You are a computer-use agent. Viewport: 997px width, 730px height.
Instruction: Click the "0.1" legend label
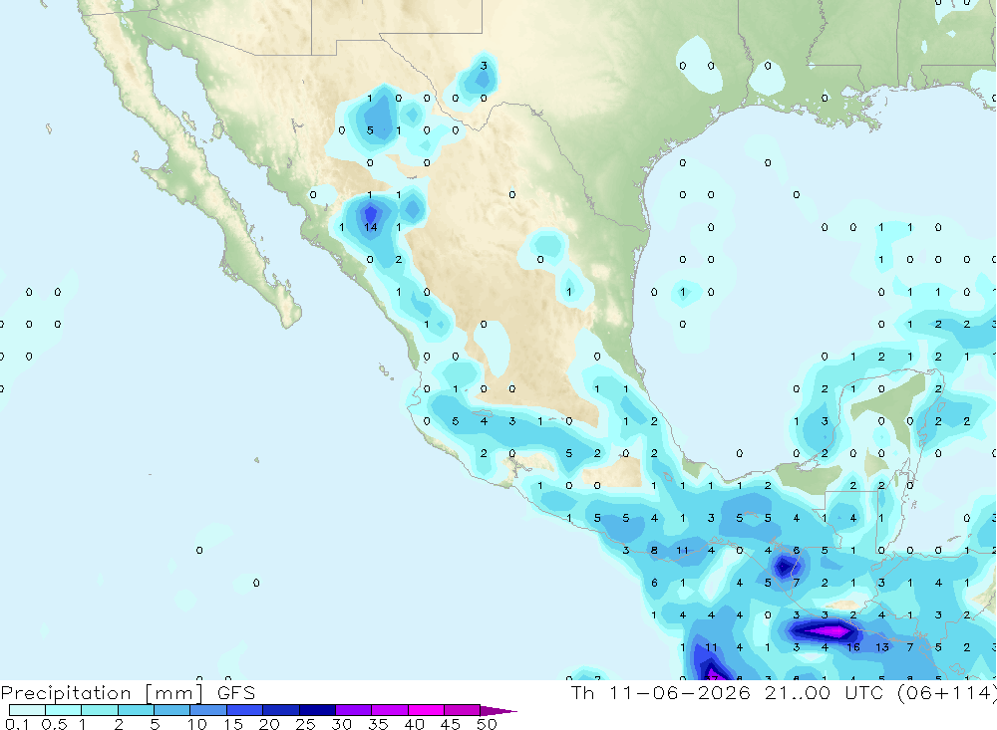coord(17,724)
